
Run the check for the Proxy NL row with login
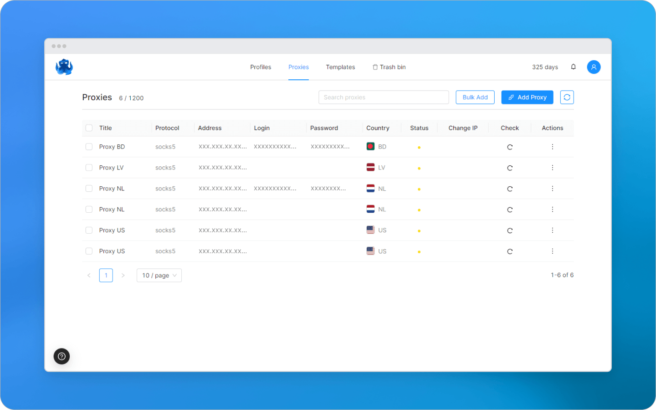(510, 189)
